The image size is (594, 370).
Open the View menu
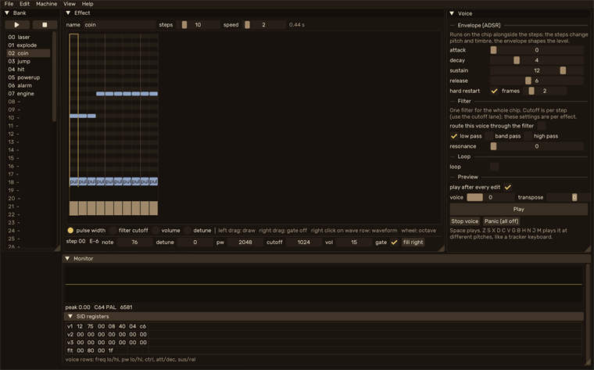70,4
